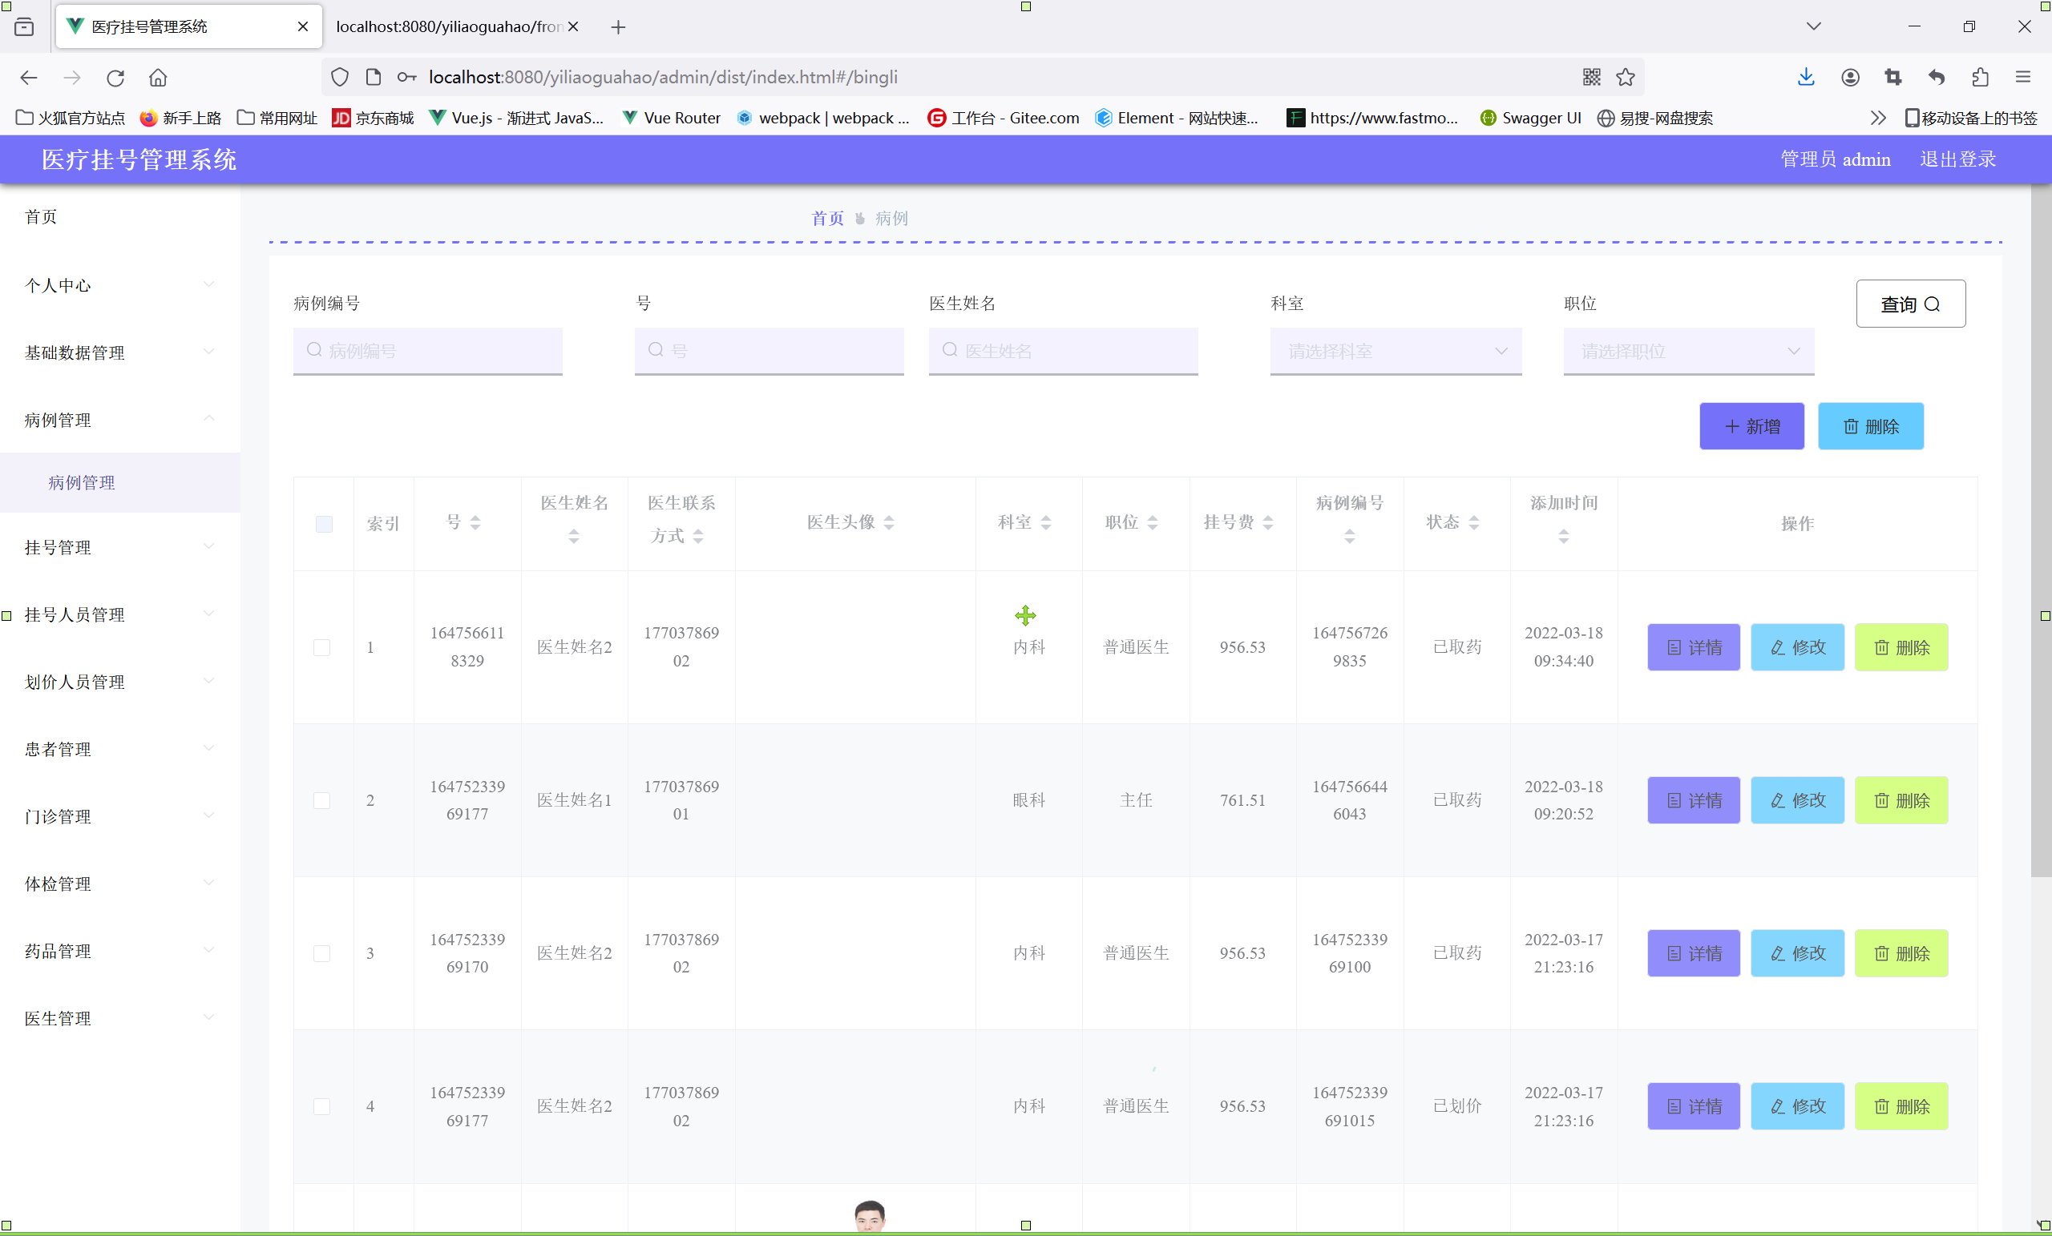This screenshot has width=2052, height=1236.
Task: Bookmark page with the star icon
Action: click(1625, 78)
